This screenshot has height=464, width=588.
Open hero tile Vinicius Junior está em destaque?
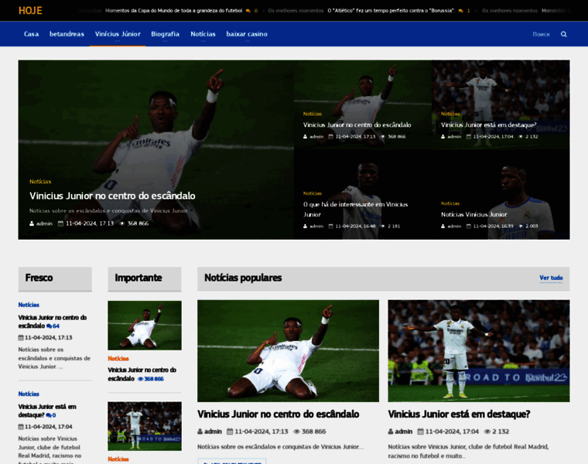pyautogui.click(x=489, y=125)
